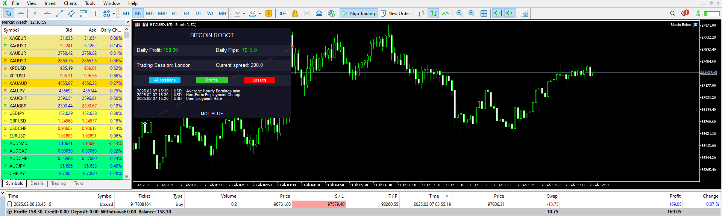The width and height of the screenshot is (722, 216).
Task: Switch to candlestick chart display
Action: click(x=434, y=14)
